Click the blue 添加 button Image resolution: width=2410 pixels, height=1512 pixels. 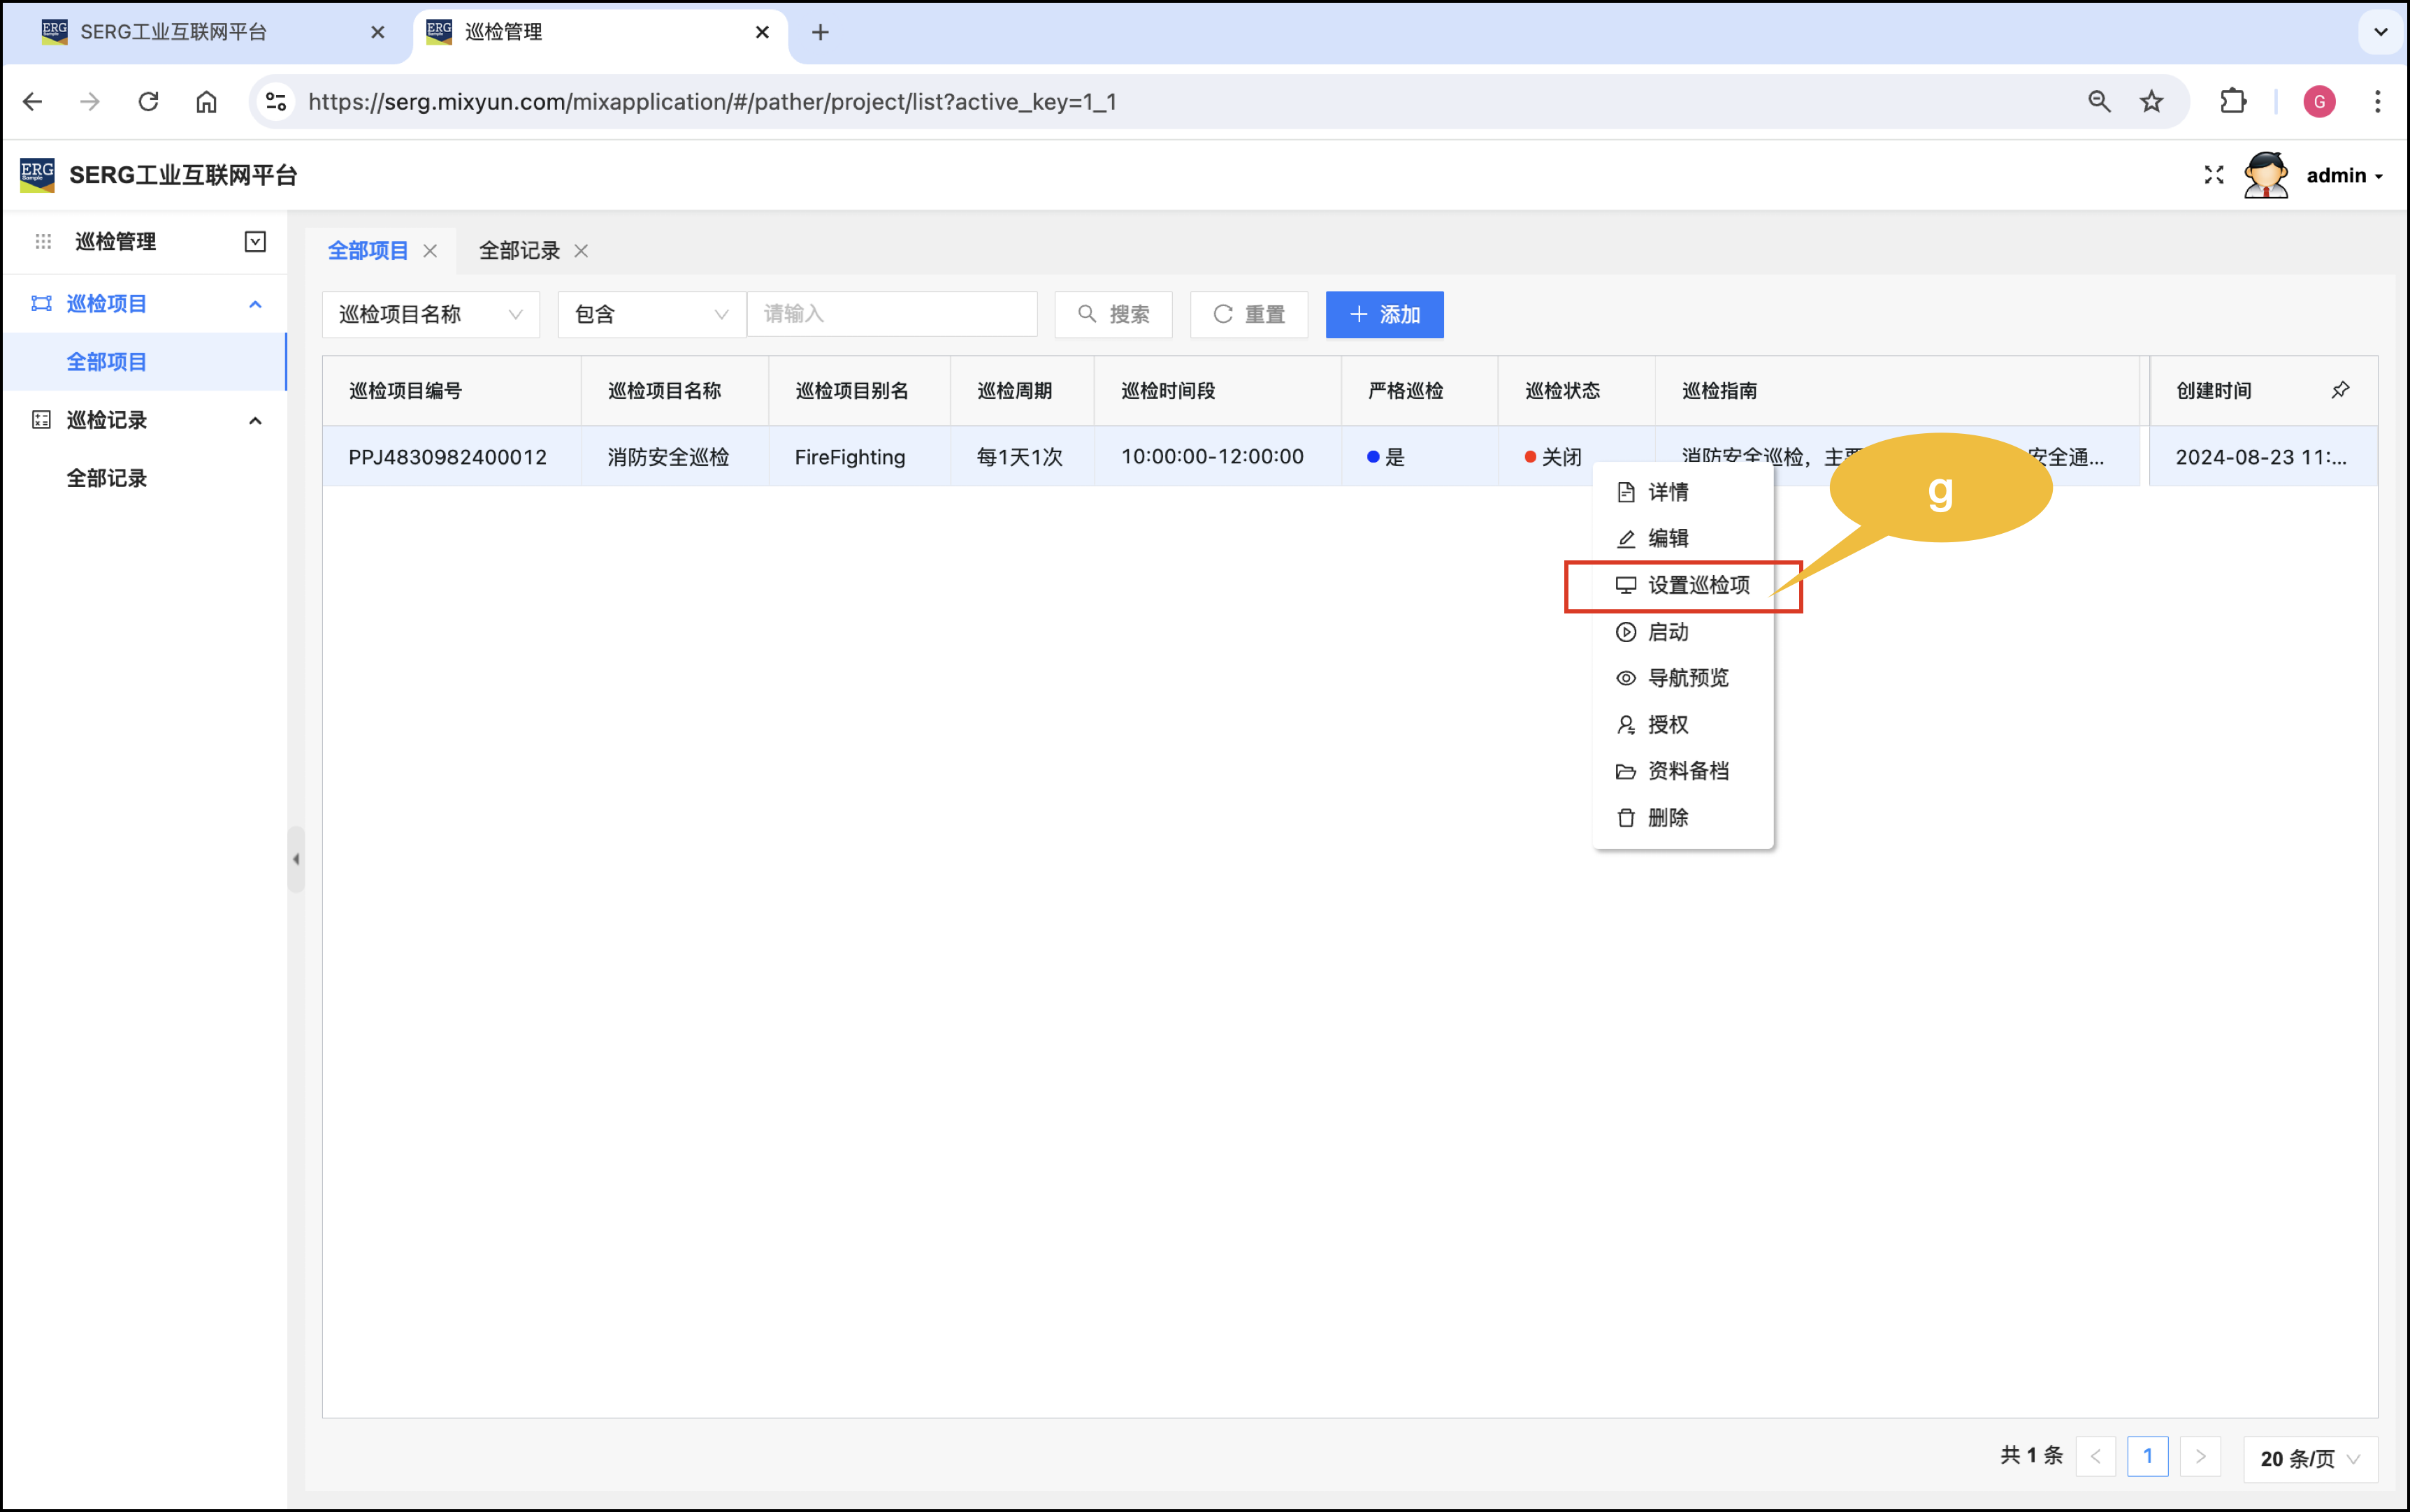coord(1383,314)
